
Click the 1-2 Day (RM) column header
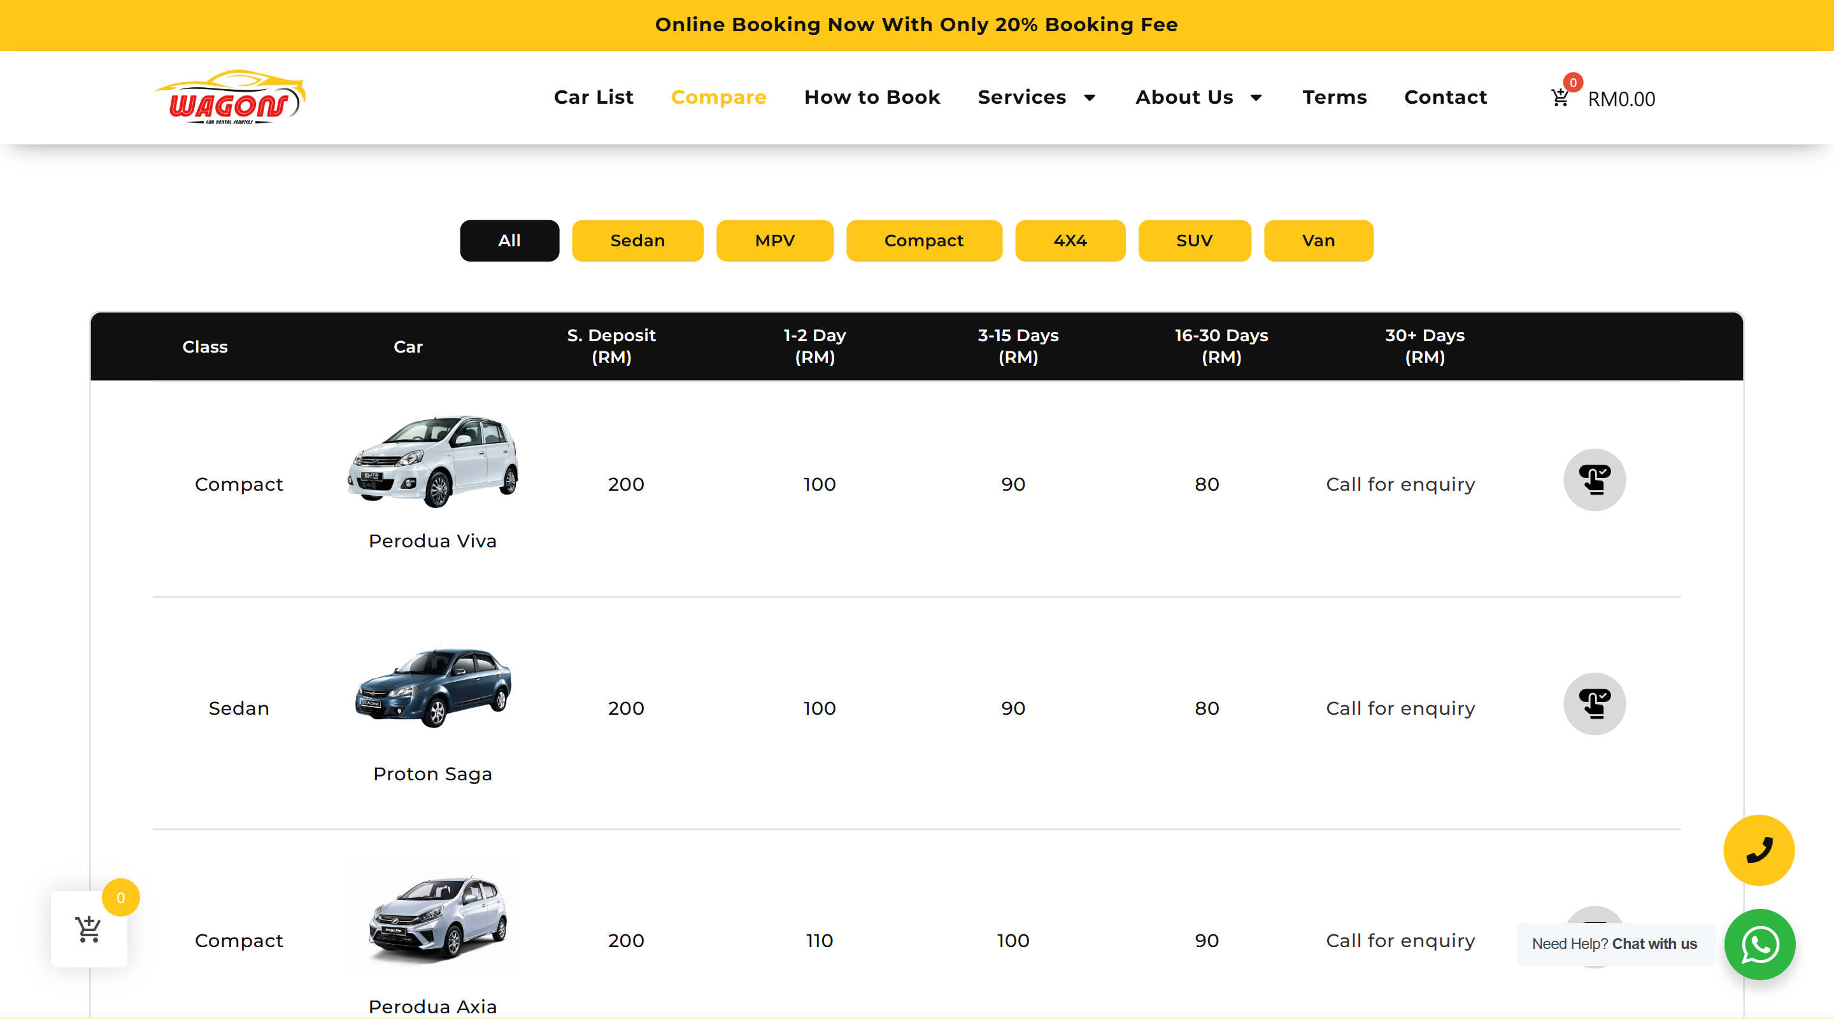(814, 346)
